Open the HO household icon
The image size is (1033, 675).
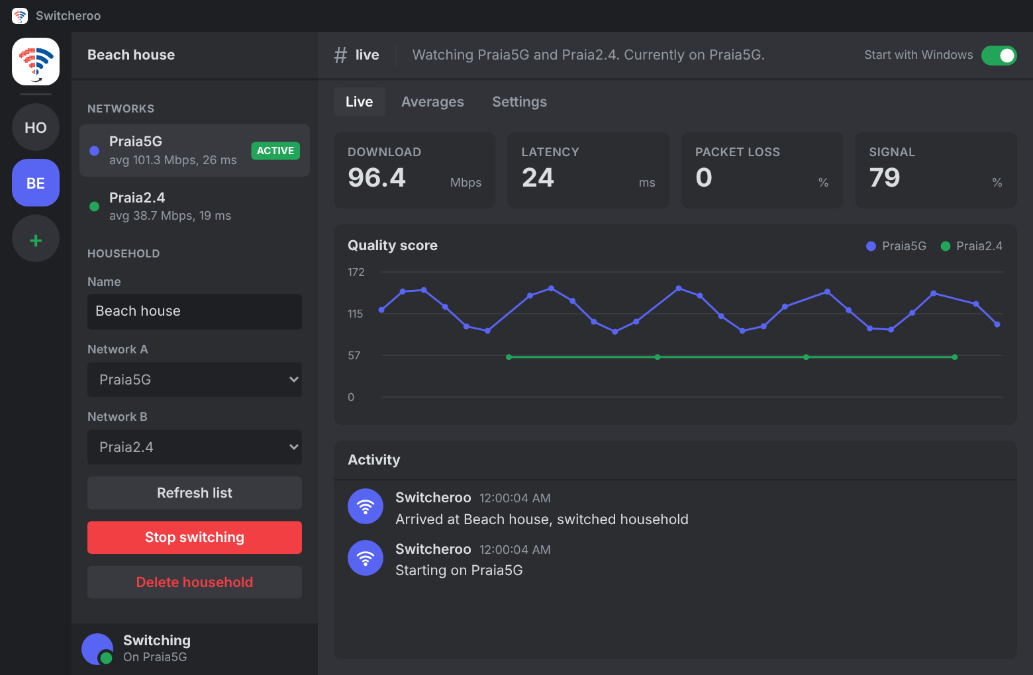click(36, 128)
